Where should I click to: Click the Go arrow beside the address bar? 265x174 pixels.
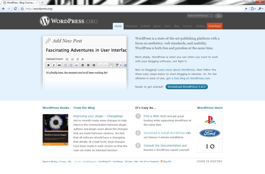point(246,9)
